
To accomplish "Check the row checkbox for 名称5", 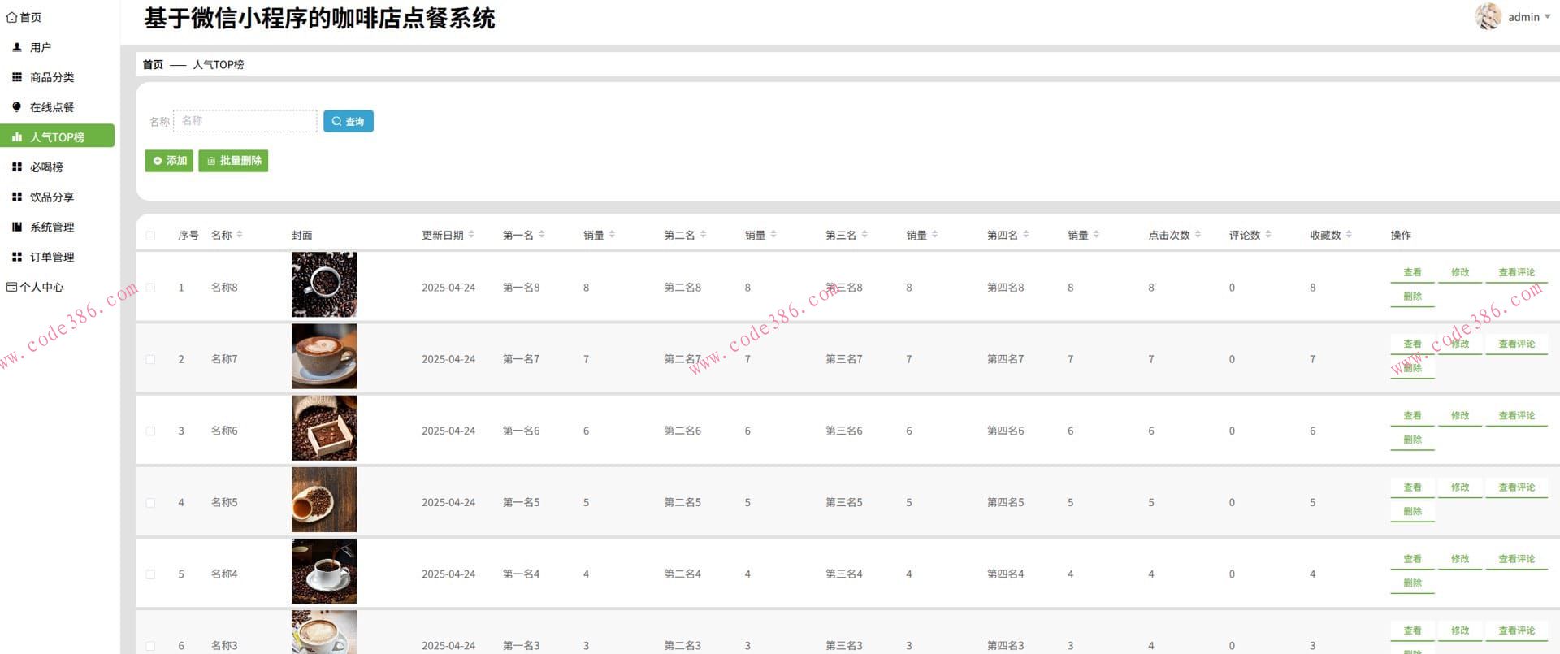I will [x=150, y=503].
